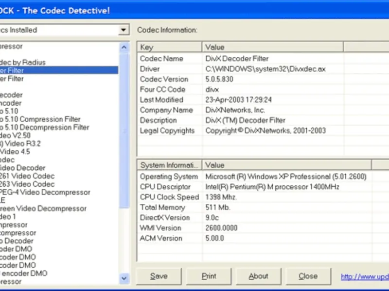Click the codec information Value column header
The height and width of the screenshot is (291, 389).
[273, 47]
